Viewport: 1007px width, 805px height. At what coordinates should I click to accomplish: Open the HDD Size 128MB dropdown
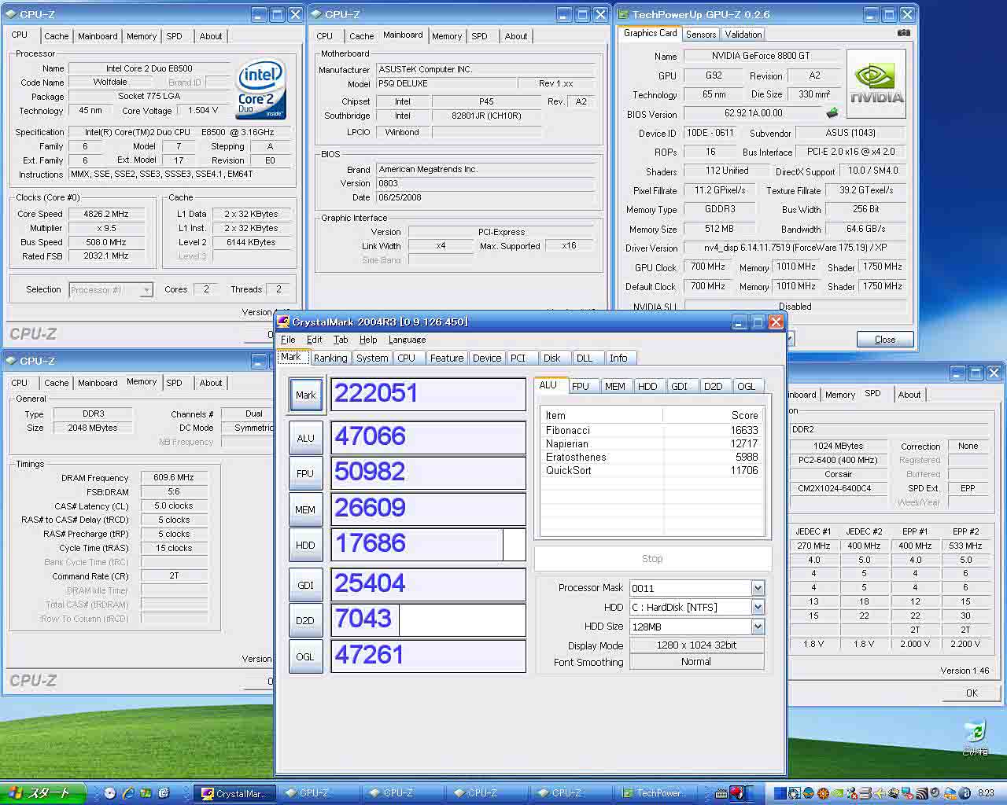[x=757, y=627]
